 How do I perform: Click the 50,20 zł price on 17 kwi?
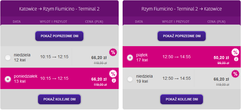pyautogui.click(x=221, y=58)
